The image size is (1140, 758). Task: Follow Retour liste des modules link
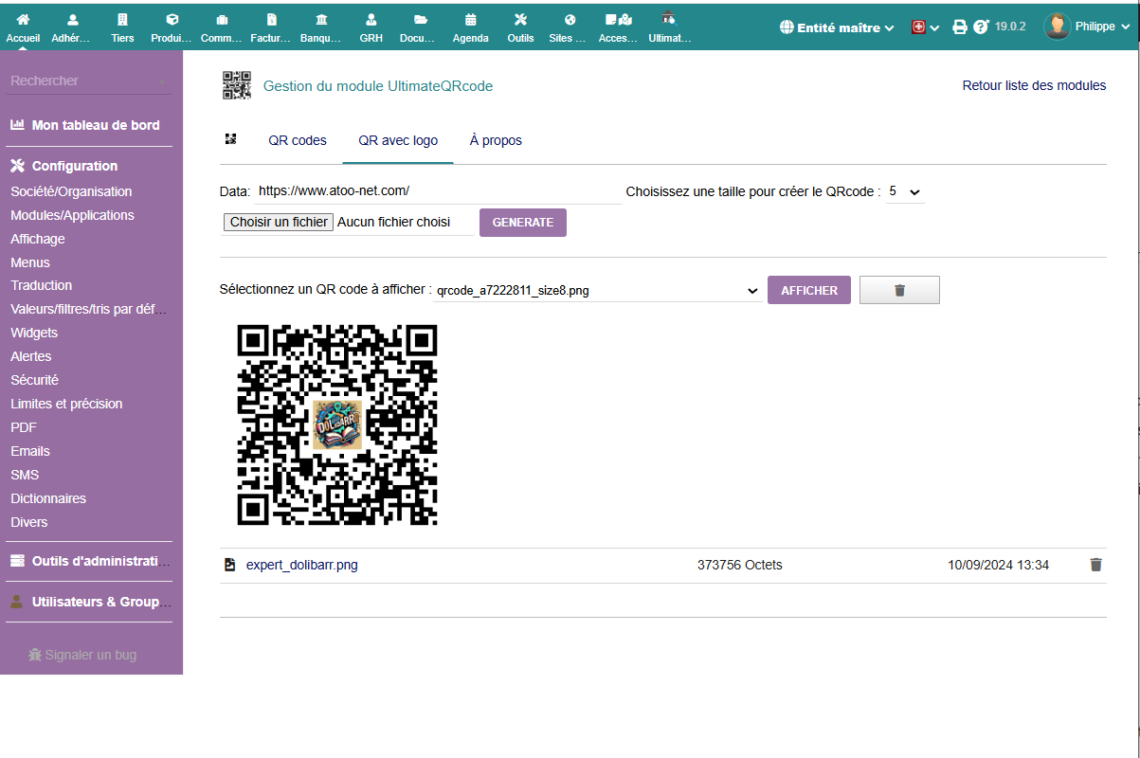coord(1034,85)
